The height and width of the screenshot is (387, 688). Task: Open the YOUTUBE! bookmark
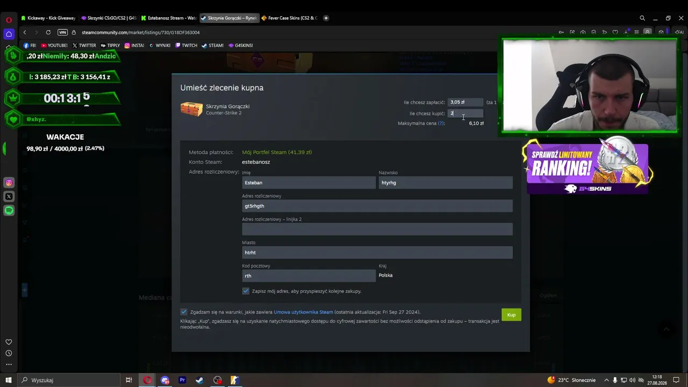tap(54, 46)
